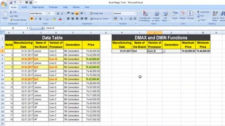Select the Dell criteria cell under Name of the Brand
Image resolution: width=225 pixels, height=126 pixels.
point(140,51)
